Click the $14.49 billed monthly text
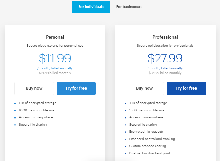Viewport: 220px width, 161px height. point(55,73)
